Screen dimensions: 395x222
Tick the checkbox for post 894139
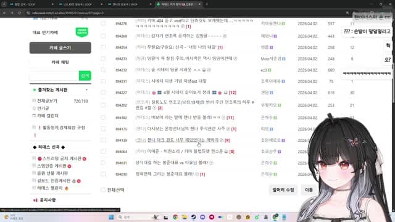(103, 140)
